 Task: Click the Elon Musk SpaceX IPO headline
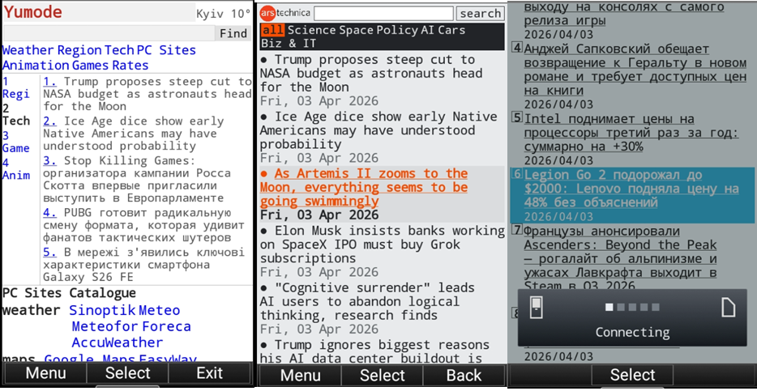click(382, 244)
